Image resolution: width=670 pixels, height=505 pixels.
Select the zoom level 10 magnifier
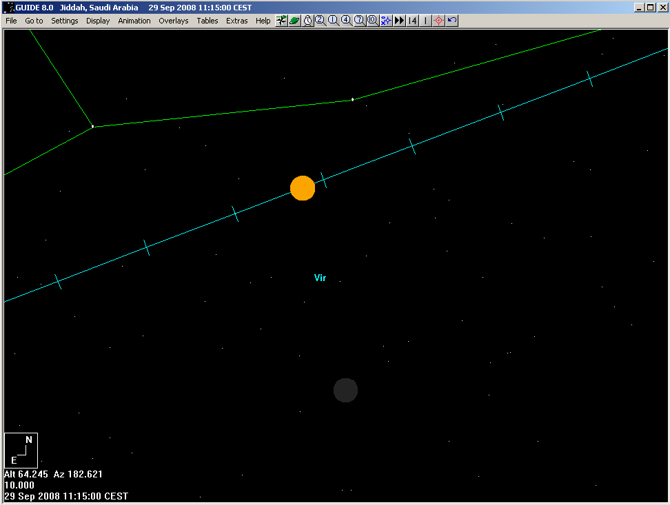pos(372,21)
